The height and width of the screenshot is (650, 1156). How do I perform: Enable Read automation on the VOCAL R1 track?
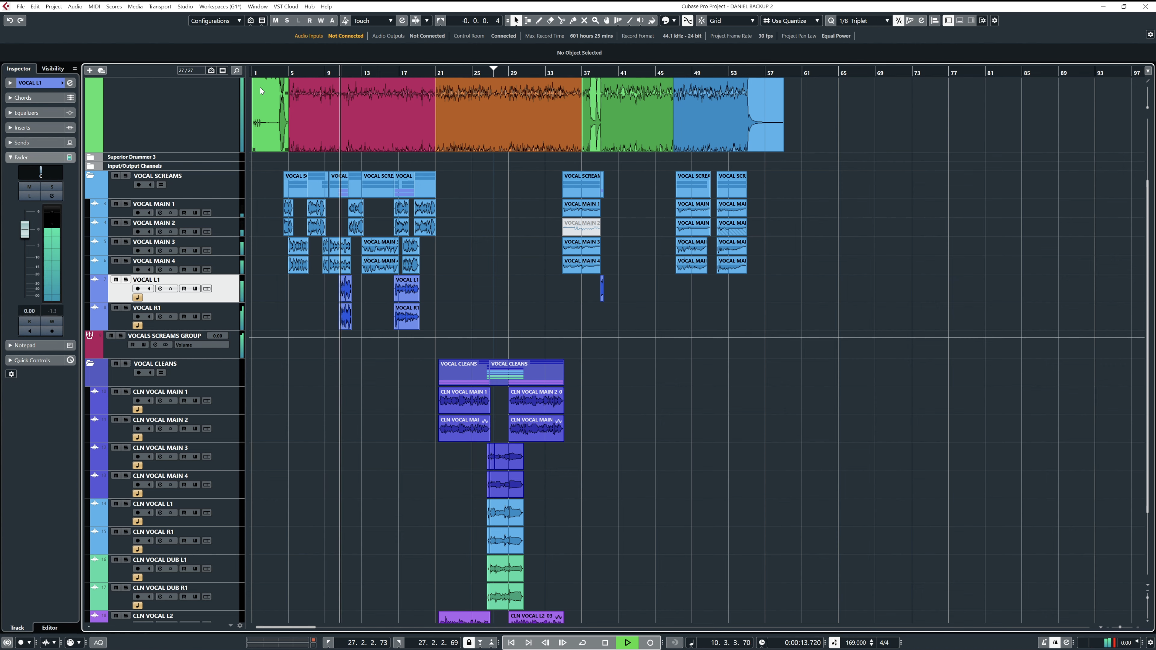click(x=184, y=316)
